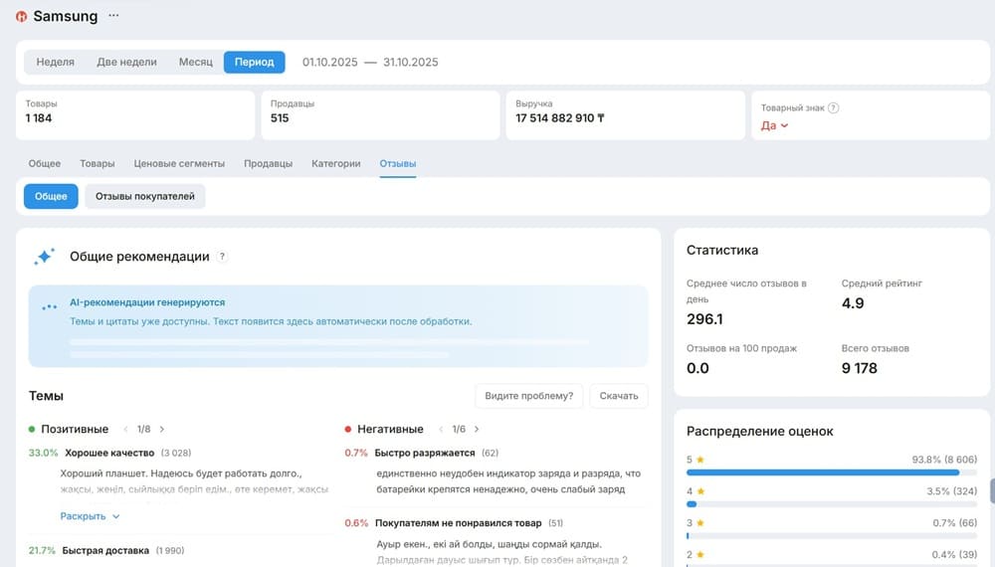Viewport: 995px width, 567px height.
Task: Click the 93.8% (8 606) rating label
Action: pos(944,460)
